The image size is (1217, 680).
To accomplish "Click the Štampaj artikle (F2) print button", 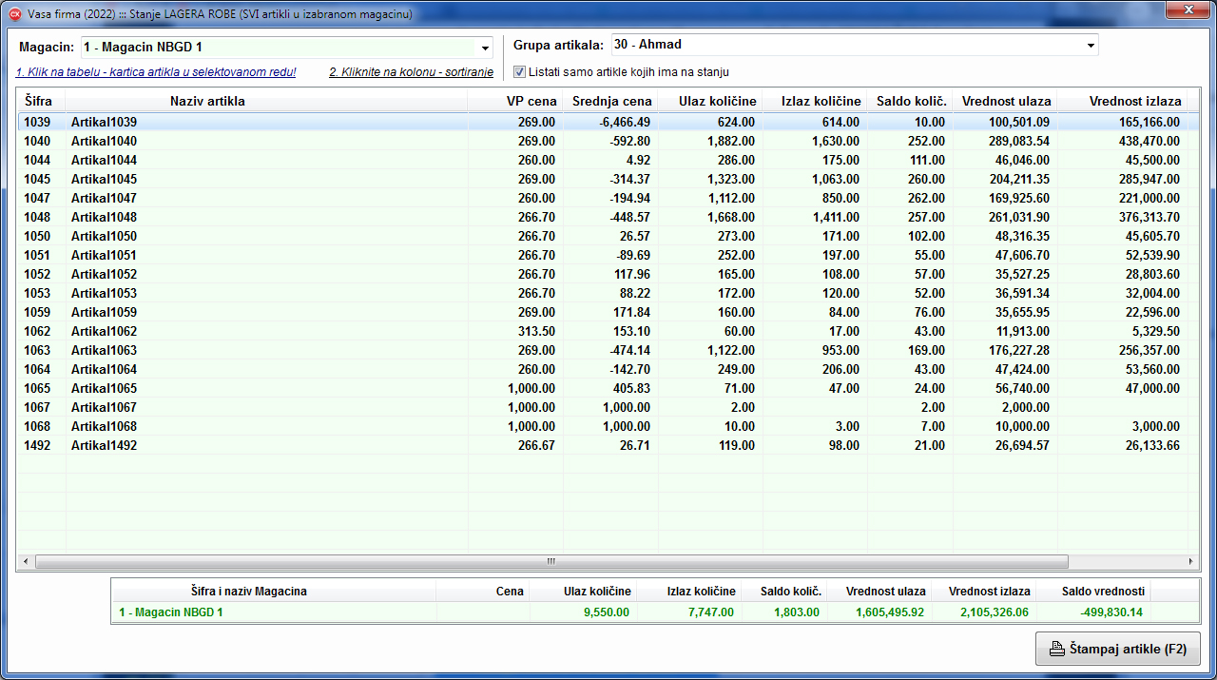I will [1117, 649].
